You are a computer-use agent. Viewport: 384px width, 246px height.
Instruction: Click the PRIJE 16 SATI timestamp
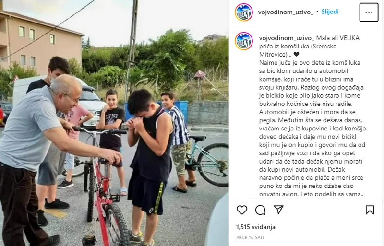pos(250,238)
